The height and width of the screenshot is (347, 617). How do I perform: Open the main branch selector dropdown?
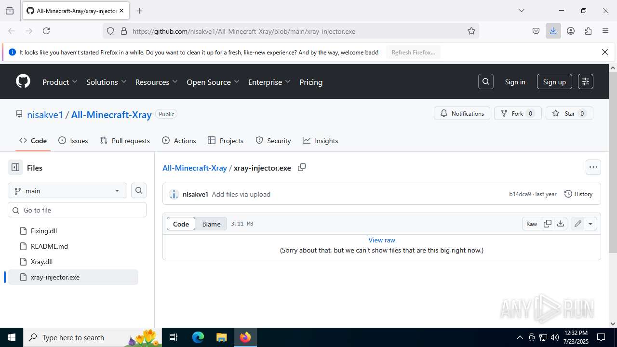[x=67, y=190]
